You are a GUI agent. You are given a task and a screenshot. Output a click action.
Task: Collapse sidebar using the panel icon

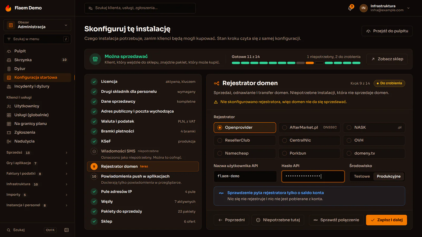[x=66, y=230]
